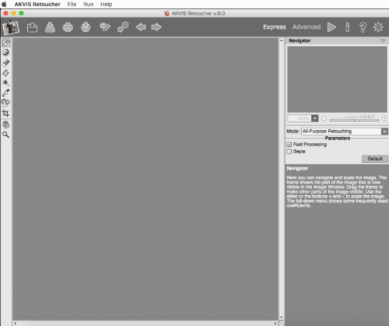The width and height of the screenshot is (389, 326).
Task: Open the AKVIS Retoucher application menu
Action: (x=38, y=4)
